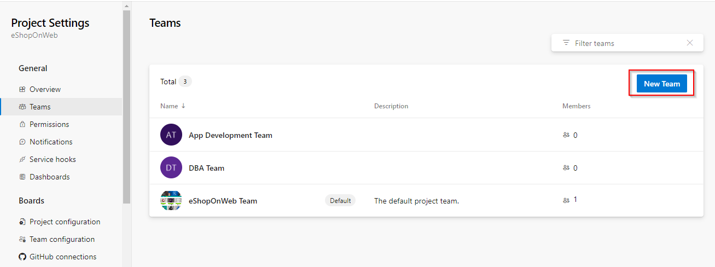Clear the filter teams box
The height and width of the screenshot is (267, 715).
pyautogui.click(x=690, y=43)
